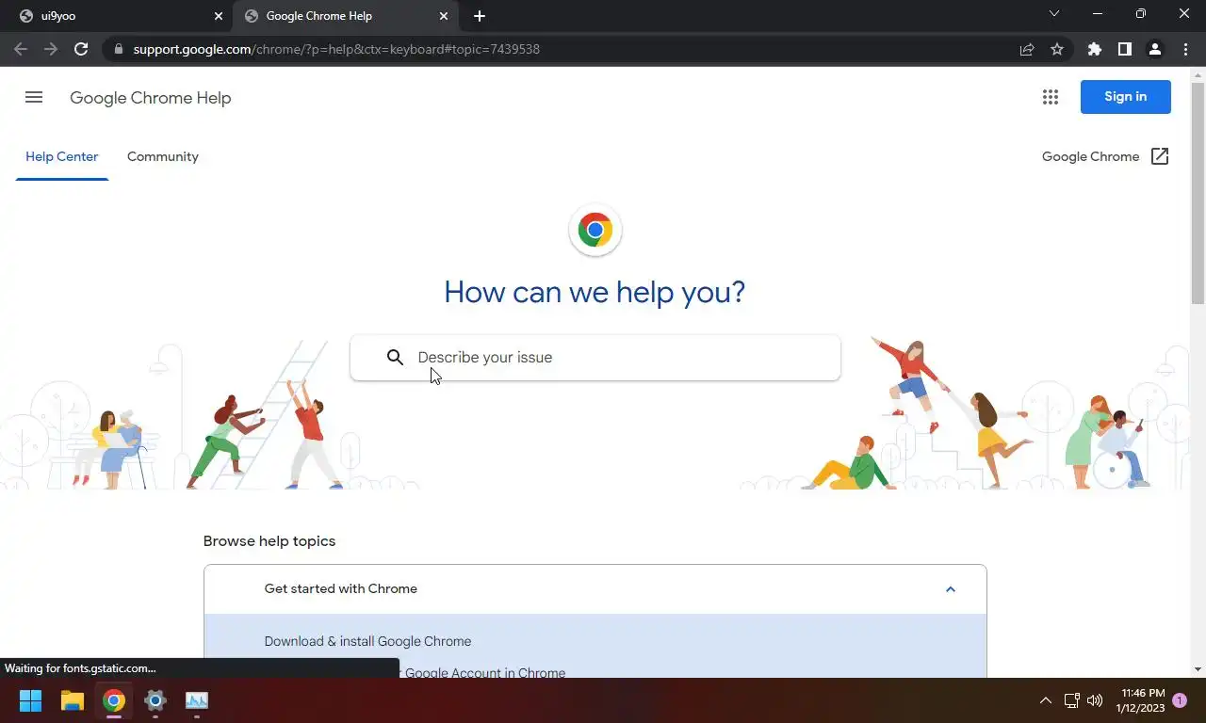Click the Chrome taskbar icon
1206x723 pixels.
pos(114,700)
